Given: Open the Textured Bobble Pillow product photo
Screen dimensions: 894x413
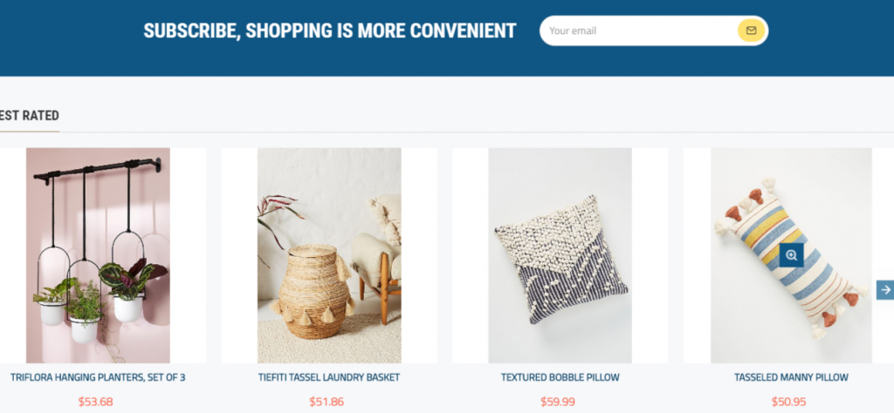Looking at the screenshot, I should (x=560, y=255).
